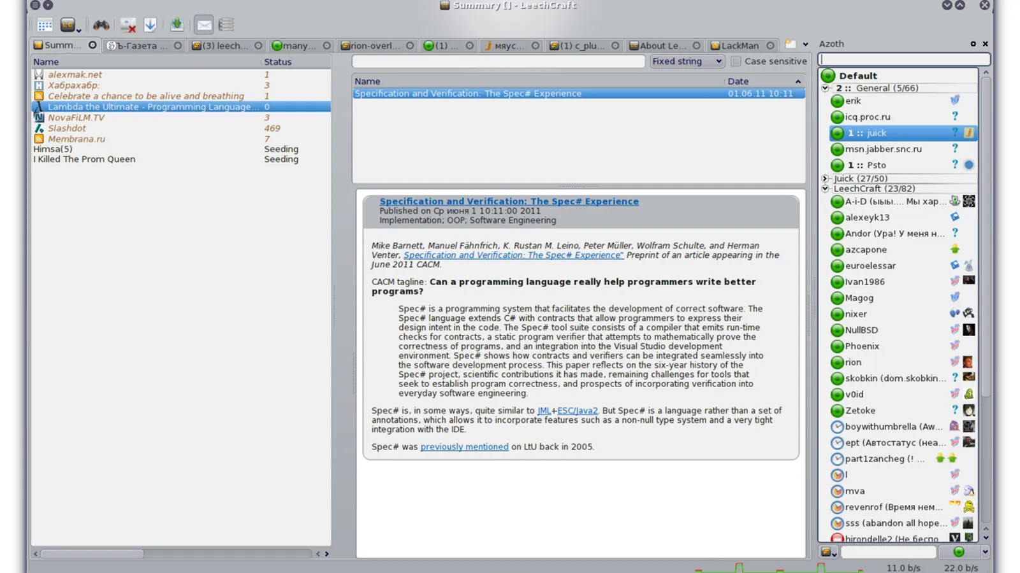Click the binoculars search toolbar icon
The image size is (1020, 573).
point(101,25)
